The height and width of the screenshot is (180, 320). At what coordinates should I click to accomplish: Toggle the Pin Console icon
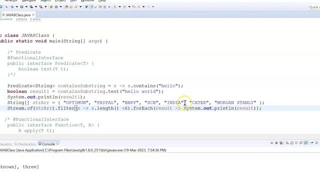[312, 143]
